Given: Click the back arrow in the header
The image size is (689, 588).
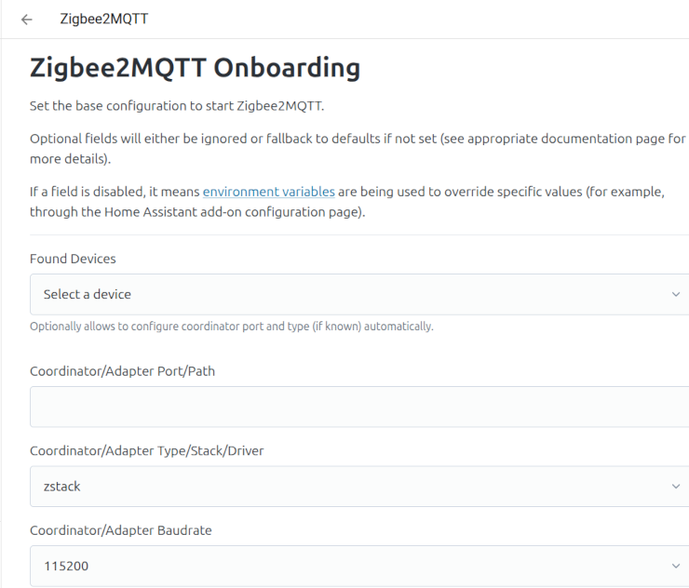Looking at the screenshot, I should [27, 19].
